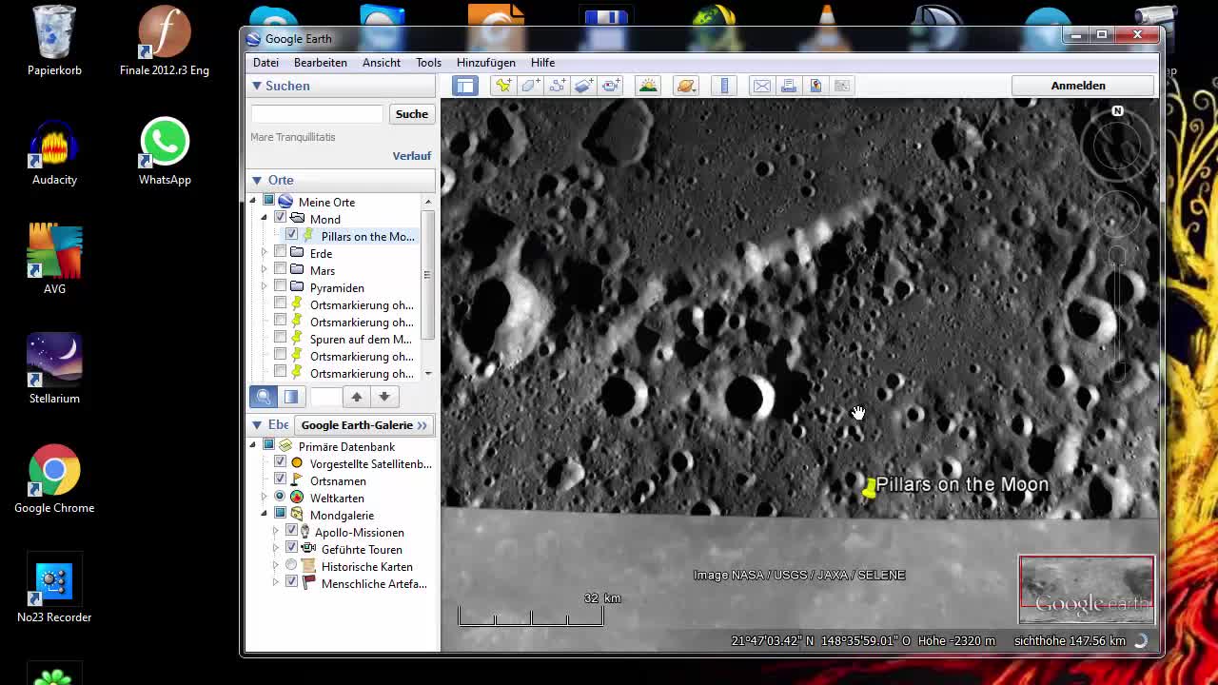Toggle the sidebar visibility toolbar button
1218x685 pixels.
click(x=464, y=86)
